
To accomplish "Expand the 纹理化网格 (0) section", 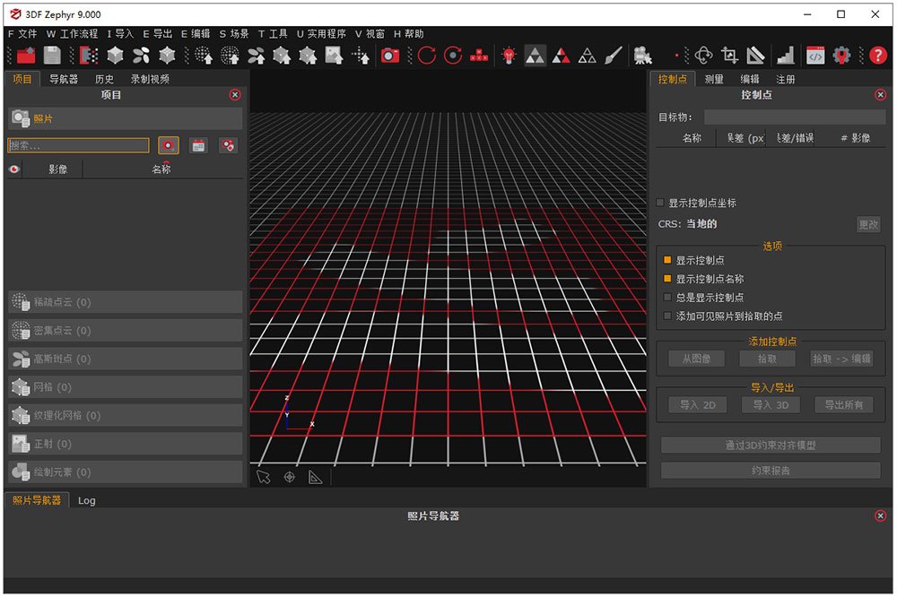I will coord(126,415).
